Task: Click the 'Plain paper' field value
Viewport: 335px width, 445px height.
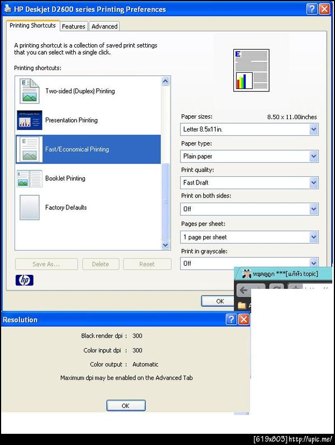Action: [198, 156]
